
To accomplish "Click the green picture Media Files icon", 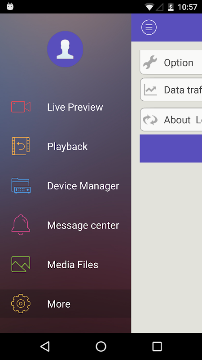I will tap(21, 264).
